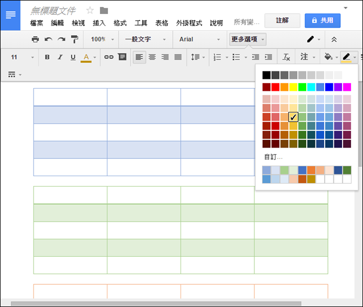363x307 pixels.
Task: Increase indent of the paragraph
Action: 268,57
